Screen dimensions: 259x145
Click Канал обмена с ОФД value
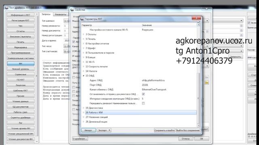click(154, 89)
